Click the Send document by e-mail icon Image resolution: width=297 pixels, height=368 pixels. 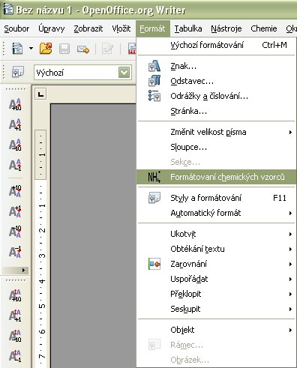coord(83,49)
